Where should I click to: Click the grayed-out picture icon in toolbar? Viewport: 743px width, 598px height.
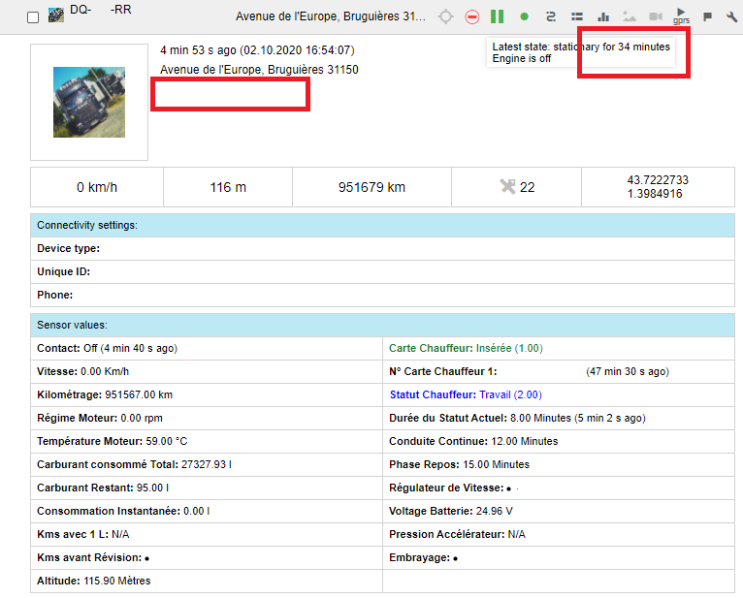click(x=630, y=16)
